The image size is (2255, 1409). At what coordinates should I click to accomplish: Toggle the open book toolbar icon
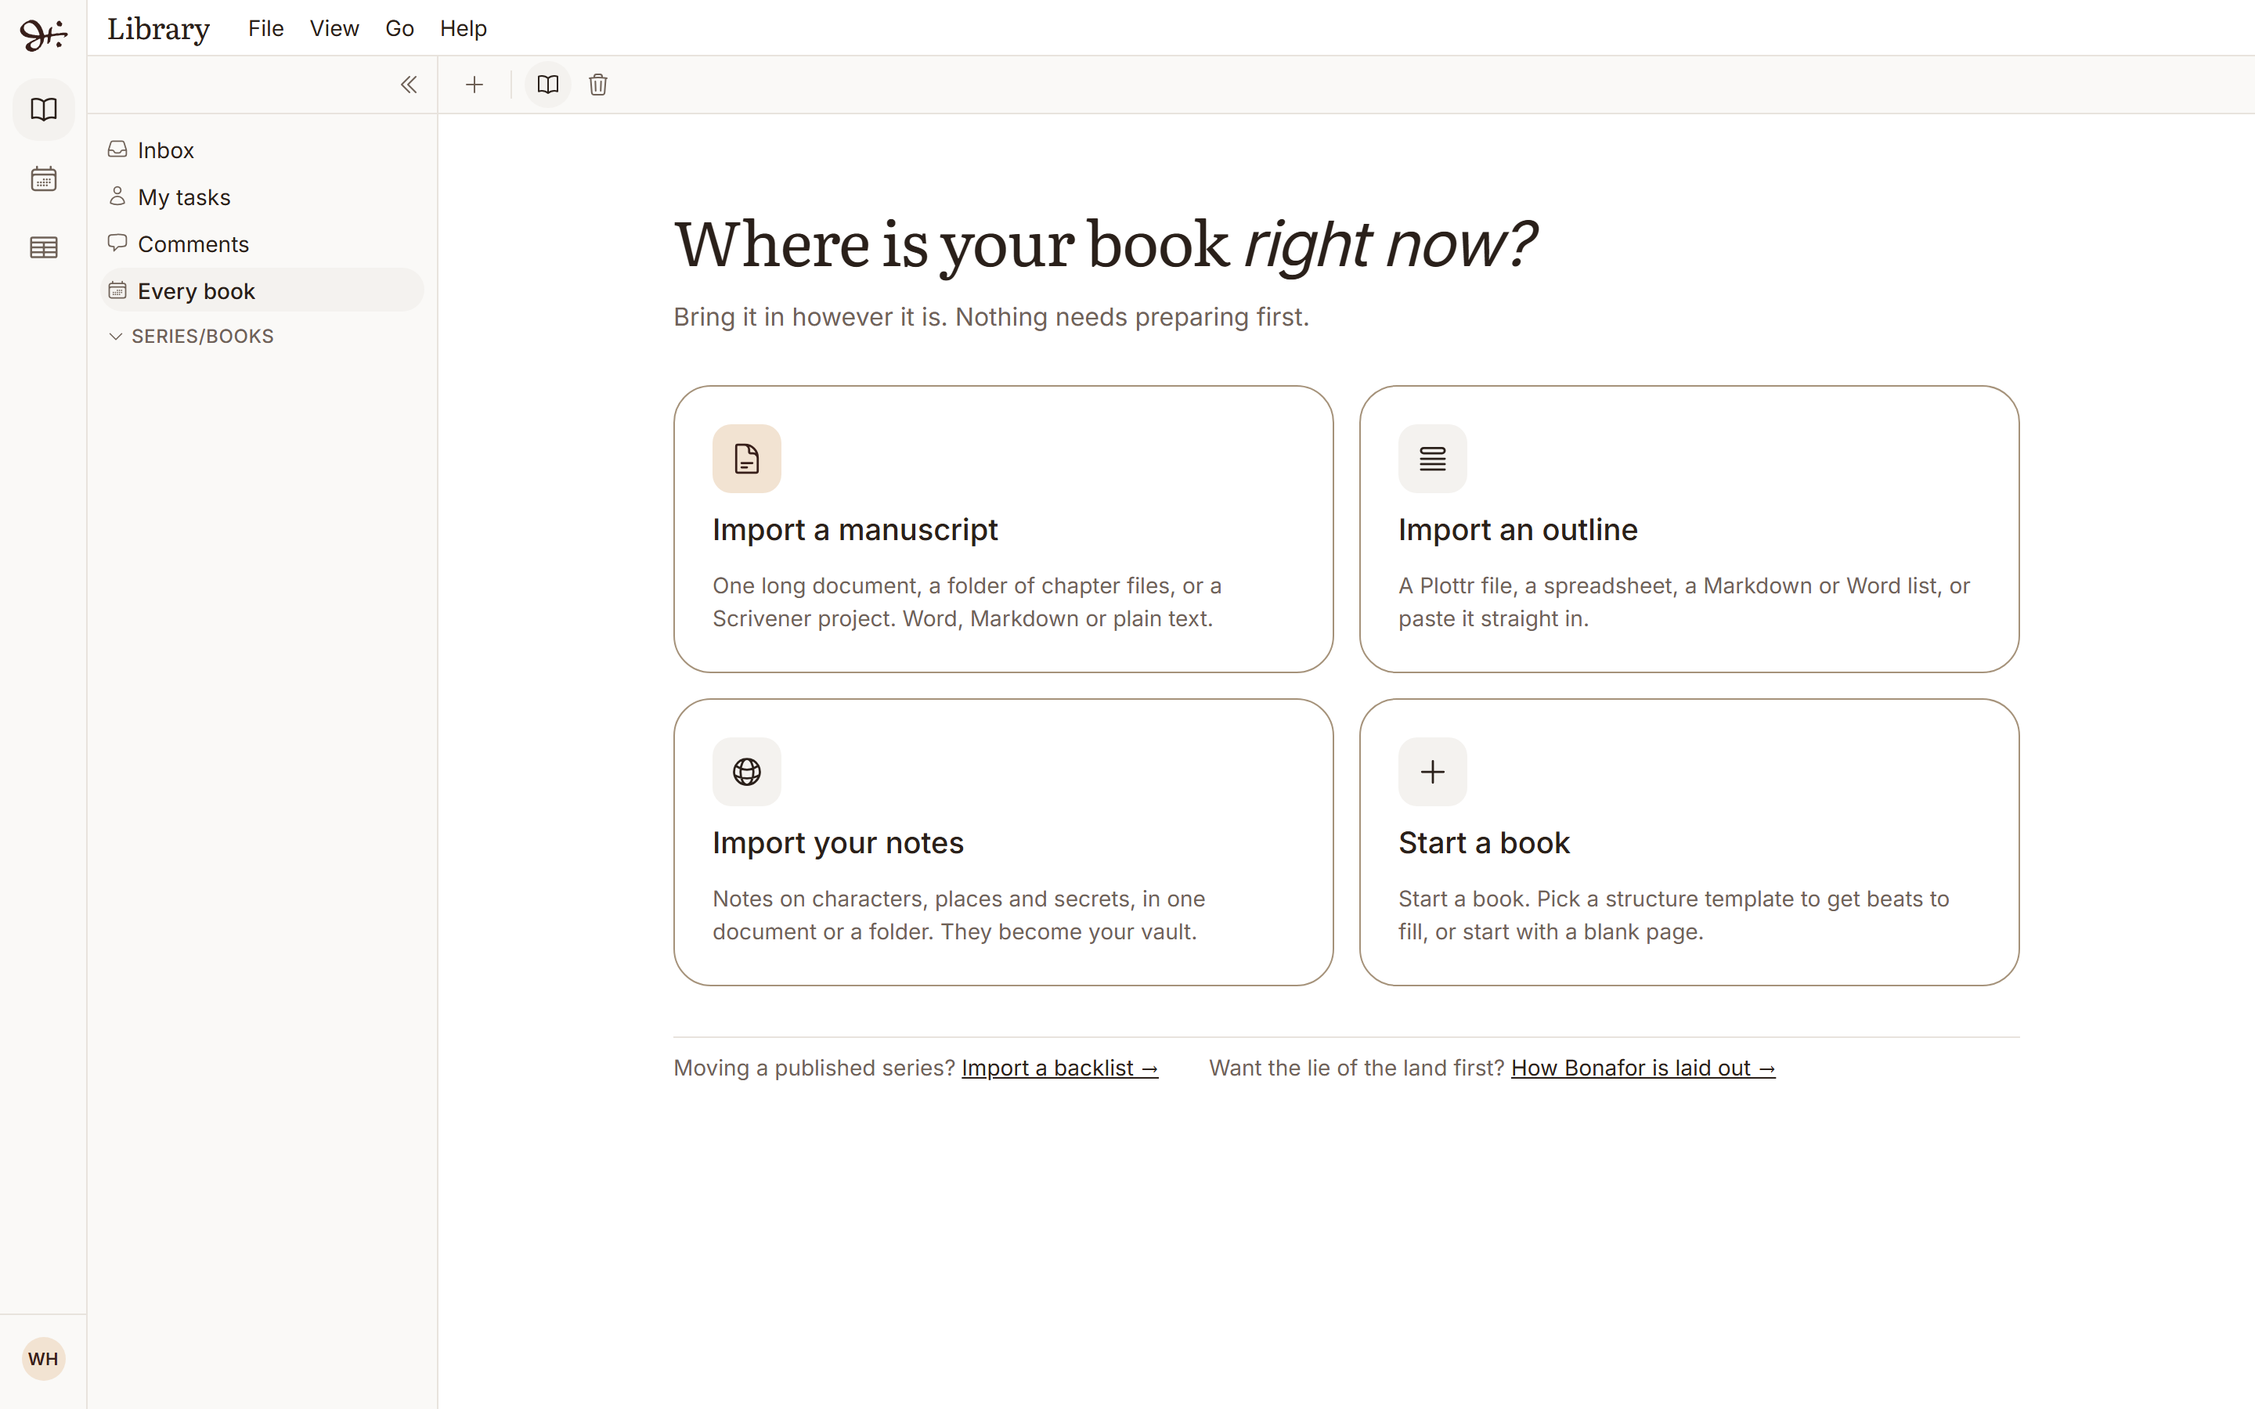(548, 85)
